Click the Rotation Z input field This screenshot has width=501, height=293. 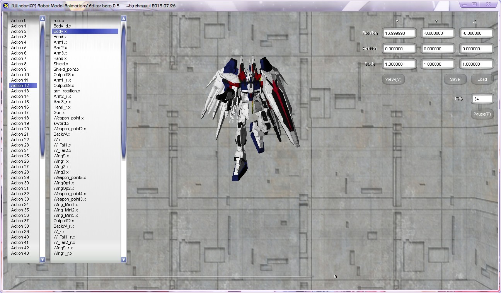(477, 33)
